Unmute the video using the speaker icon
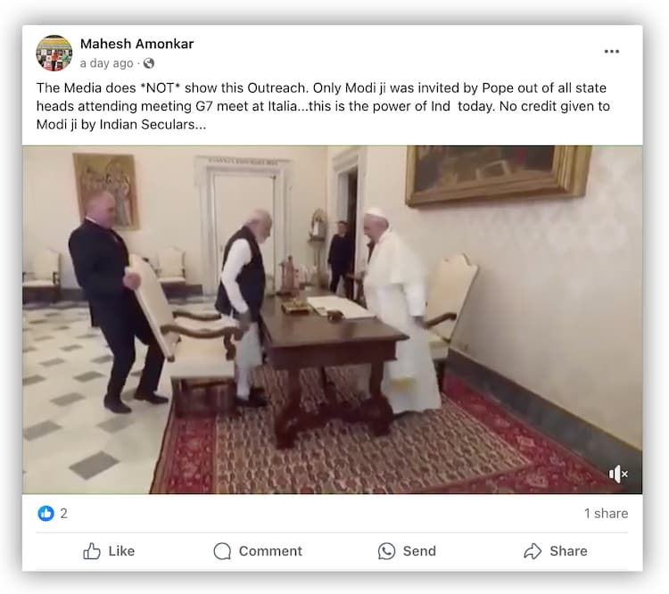The image size is (669, 594). click(x=618, y=474)
